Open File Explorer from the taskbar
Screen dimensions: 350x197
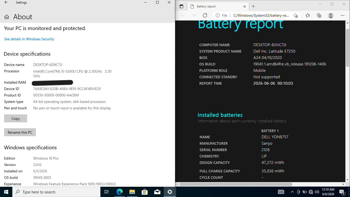pos(132,192)
